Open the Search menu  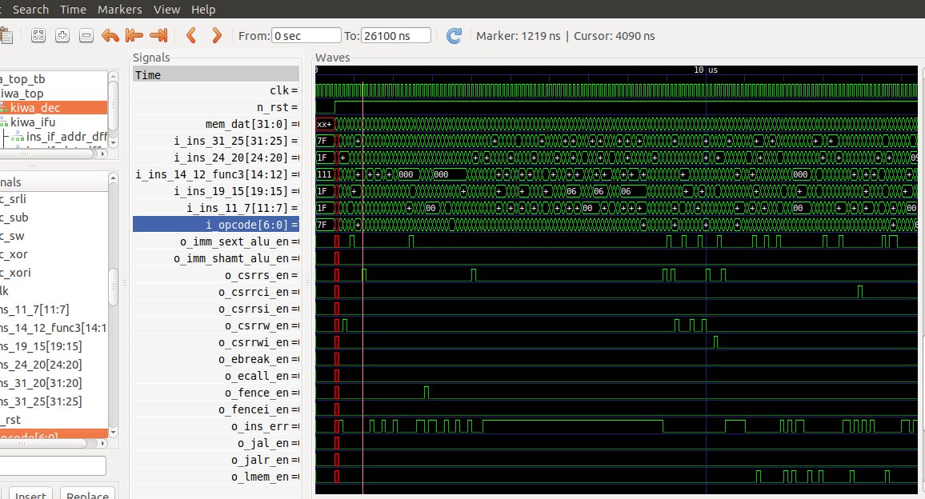30,9
